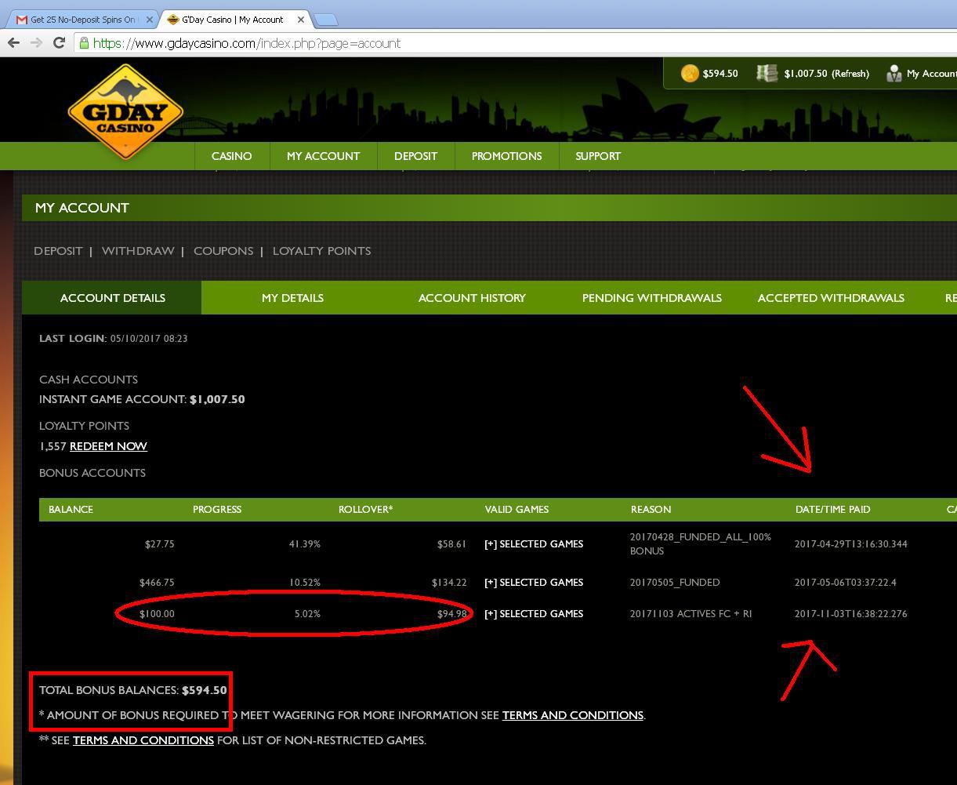Click reason 20170505_FUNDED
Viewport: 957px width, 785px height.
coord(675,583)
